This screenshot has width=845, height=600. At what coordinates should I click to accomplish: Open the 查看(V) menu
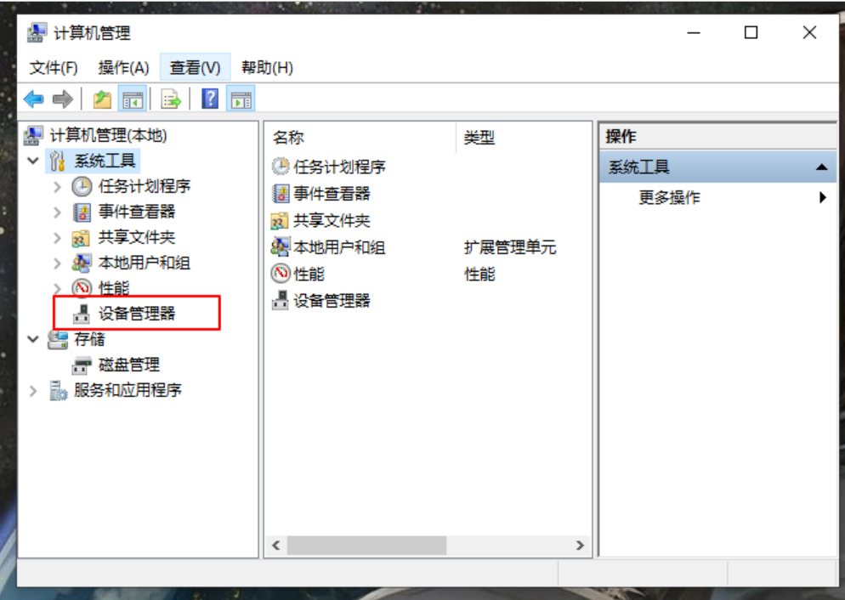tap(195, 68)
